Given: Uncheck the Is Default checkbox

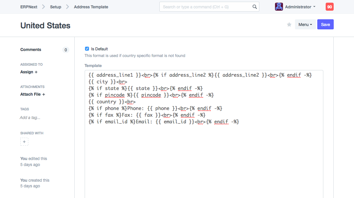Looking at the screenshot, I should (x=87, y=49).
